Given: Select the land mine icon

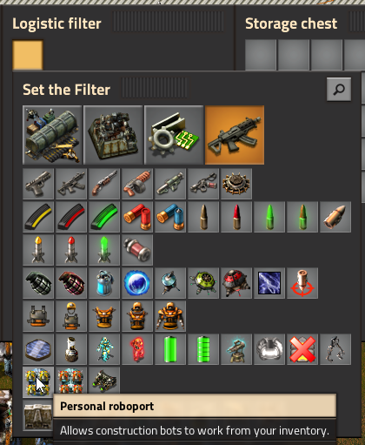Looking at the screenshot, I should [236, 184].
